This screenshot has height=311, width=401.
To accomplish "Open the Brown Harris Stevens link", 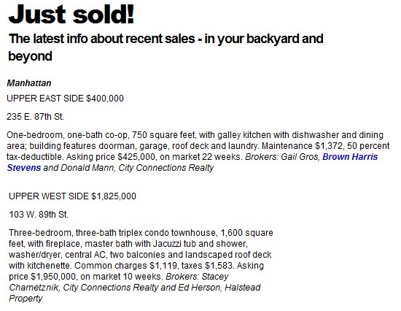I will click(x=350, y=157).
